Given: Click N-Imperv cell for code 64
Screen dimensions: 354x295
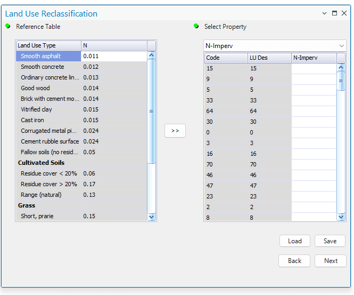Looking at the screenshot, I should [314, 111].
